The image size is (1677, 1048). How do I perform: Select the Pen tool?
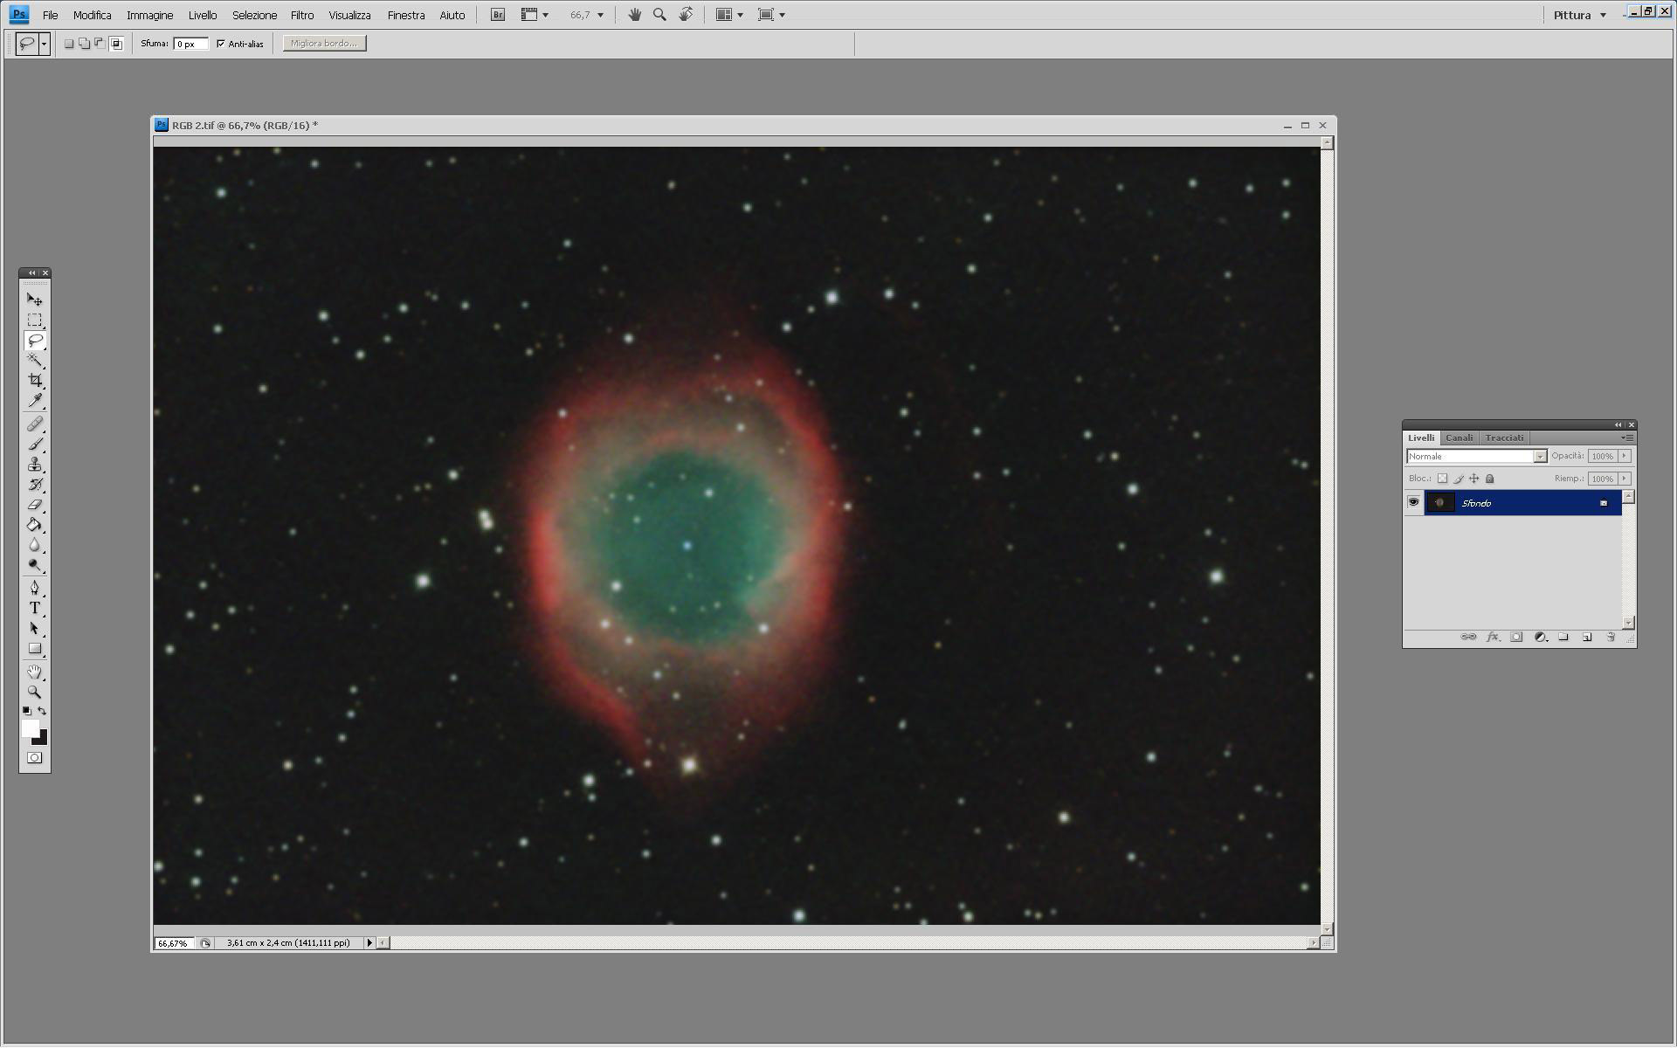35,588
